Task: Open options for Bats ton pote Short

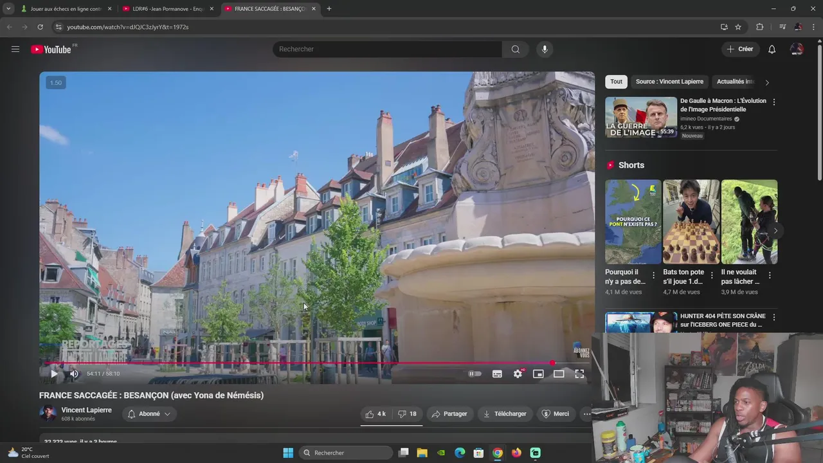Action: [712, 275]
